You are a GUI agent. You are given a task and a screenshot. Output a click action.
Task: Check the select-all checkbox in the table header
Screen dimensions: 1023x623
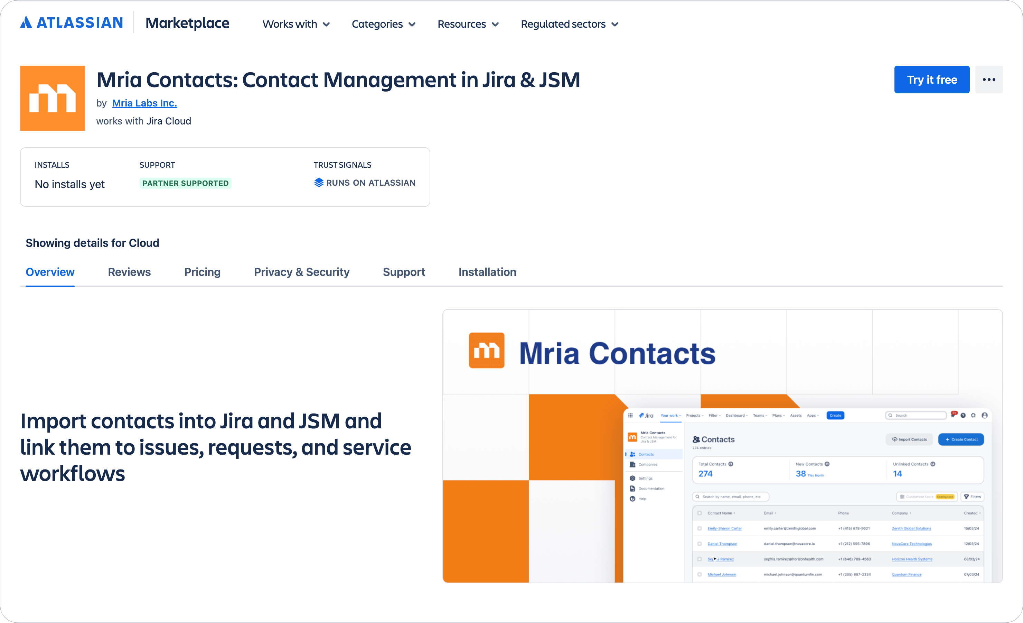[700, 513]
